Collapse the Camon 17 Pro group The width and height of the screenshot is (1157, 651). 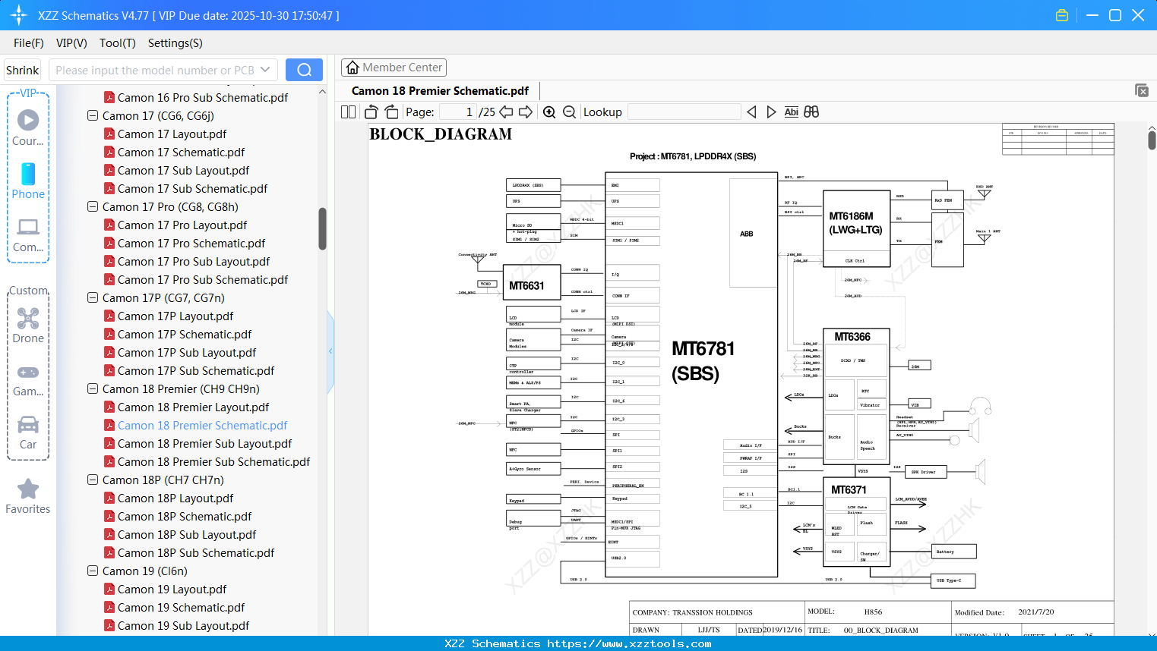tap(92, 206)
